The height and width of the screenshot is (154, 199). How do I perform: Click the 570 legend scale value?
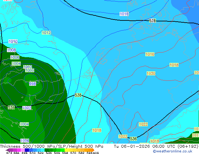(x=73, y=153)
